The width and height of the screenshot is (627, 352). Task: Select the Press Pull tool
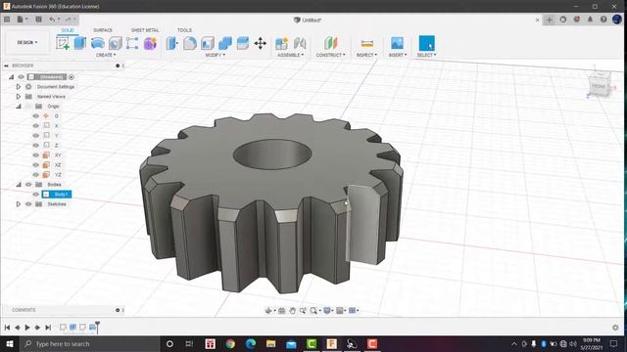coord(172,43)
